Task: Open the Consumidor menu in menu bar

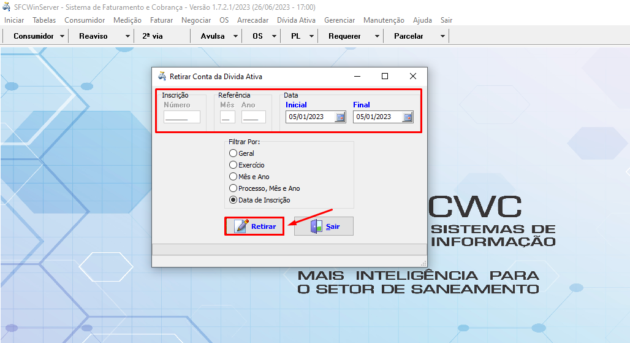Action: click(85, 20)
